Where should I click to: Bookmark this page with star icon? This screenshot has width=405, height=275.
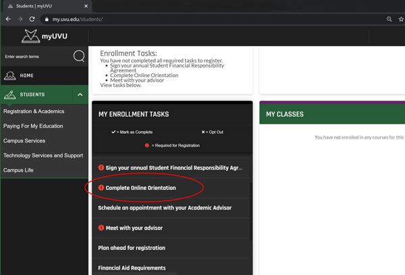[402, 20]
